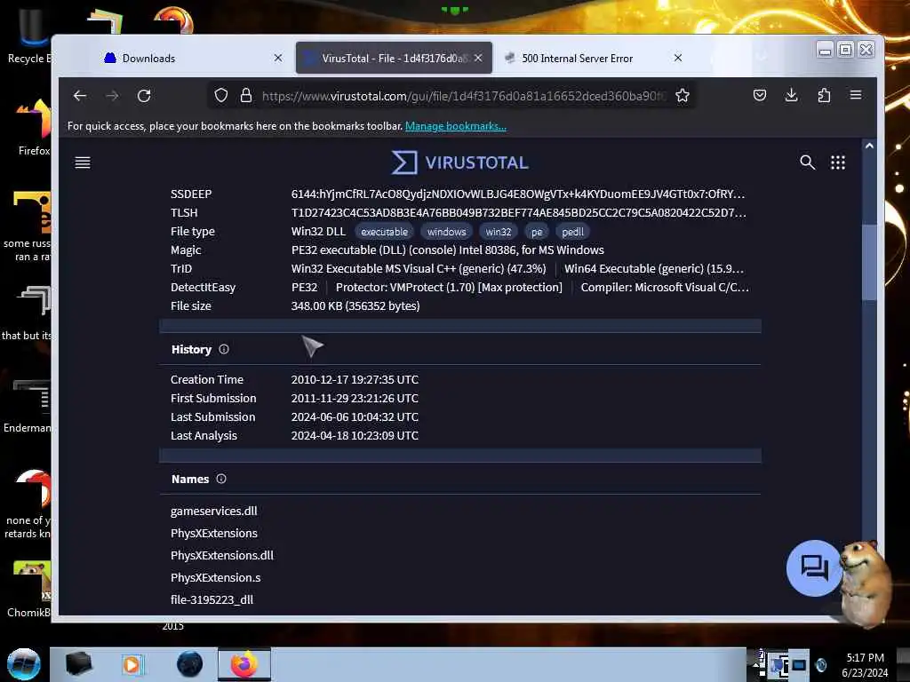The height and width of the screenshot is (682, 910).
Task: Click the File size value 348.00 KB
Action: pos(355,305)
